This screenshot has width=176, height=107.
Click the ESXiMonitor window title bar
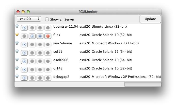point(88,12)
